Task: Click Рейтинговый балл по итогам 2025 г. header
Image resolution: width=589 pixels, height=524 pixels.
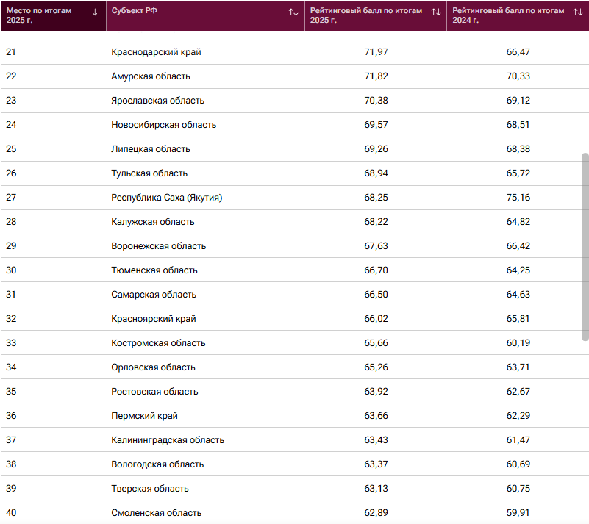Action: pyautogui.click(x=366, y=15)
